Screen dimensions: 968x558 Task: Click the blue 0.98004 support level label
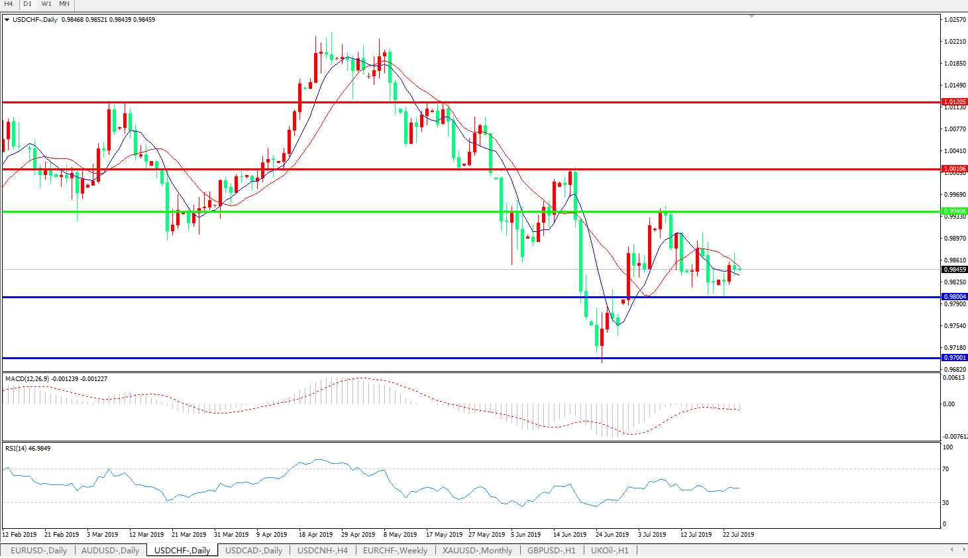pos(955,297)
